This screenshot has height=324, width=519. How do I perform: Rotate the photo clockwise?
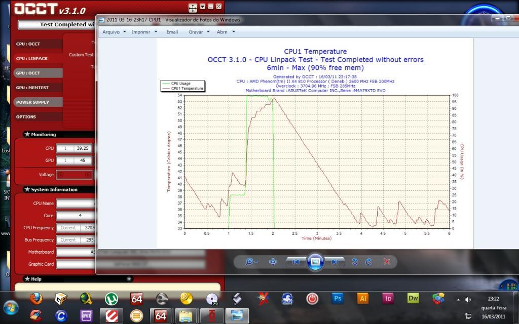pyautogui.click(x=368, y=262)
